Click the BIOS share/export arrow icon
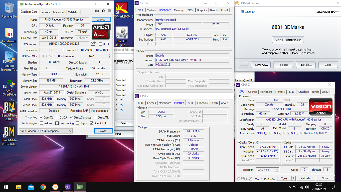The width and height of the screenshot is (341, 192). click(93, 44)
